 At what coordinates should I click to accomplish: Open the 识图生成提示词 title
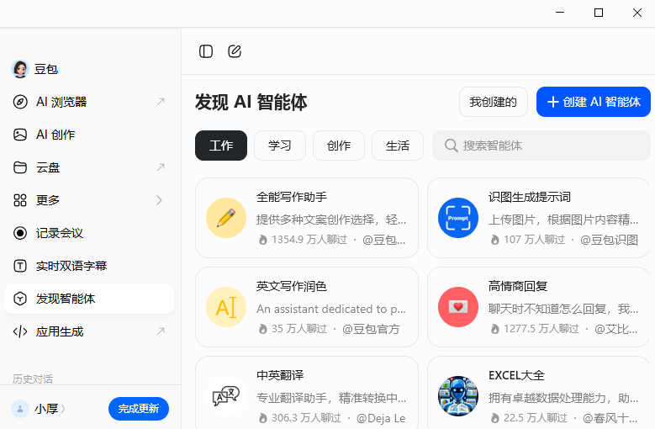click(530, 197)
